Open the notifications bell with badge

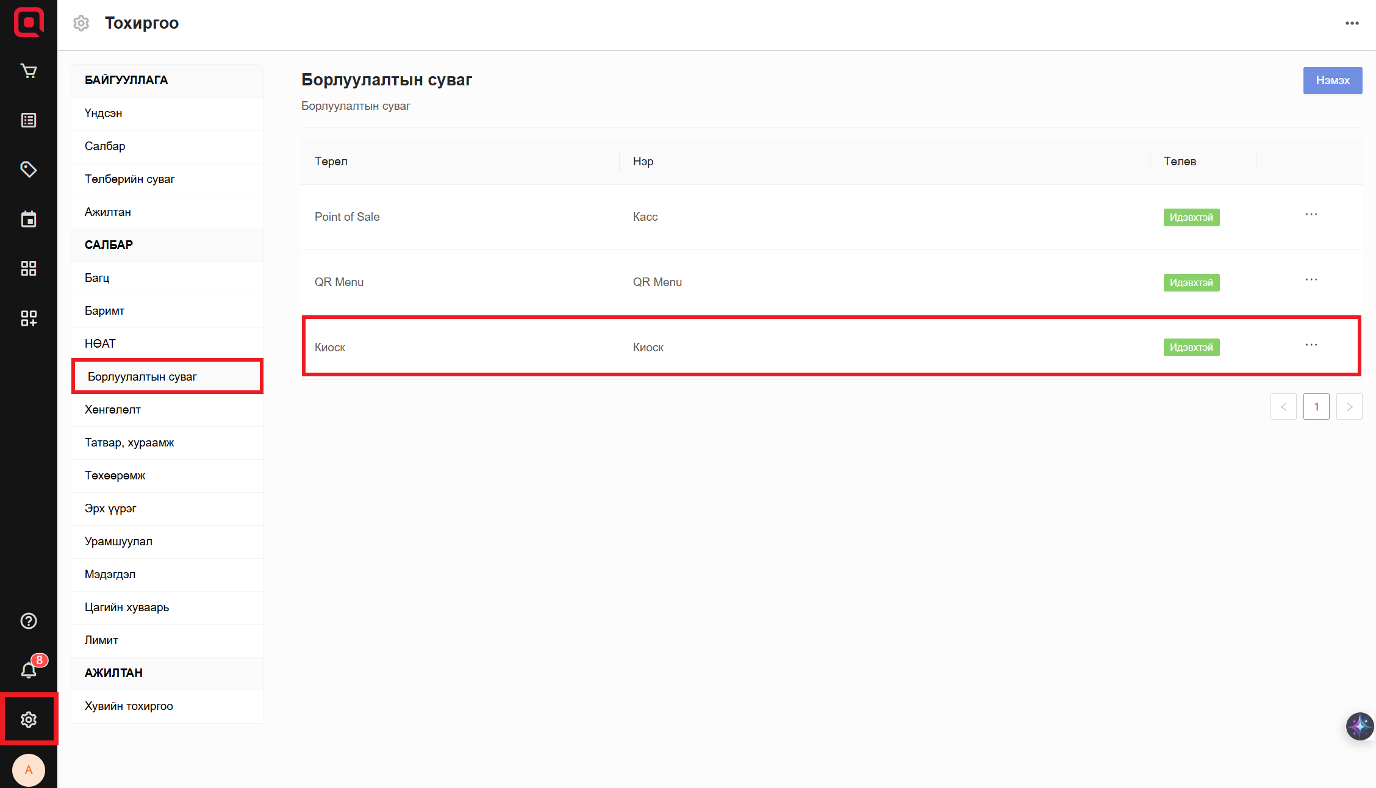click(x=29, y=670)
